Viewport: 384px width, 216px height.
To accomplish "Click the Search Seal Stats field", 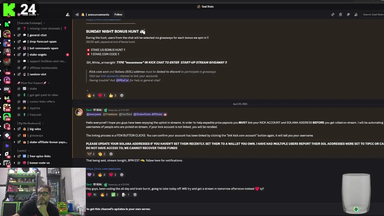I will click(x=373, y=14).
